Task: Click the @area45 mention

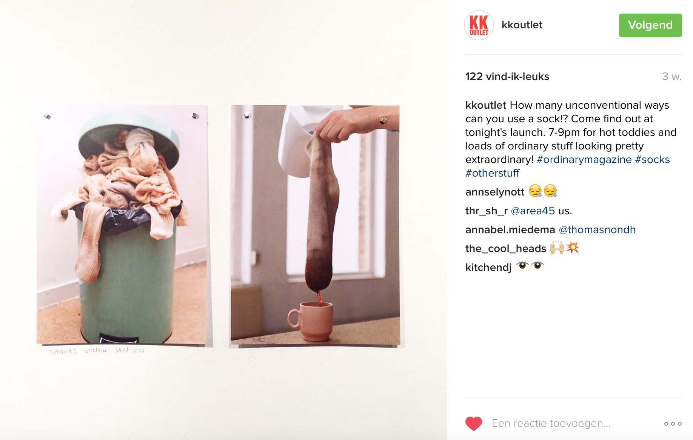Action: [x=533, y=211]
